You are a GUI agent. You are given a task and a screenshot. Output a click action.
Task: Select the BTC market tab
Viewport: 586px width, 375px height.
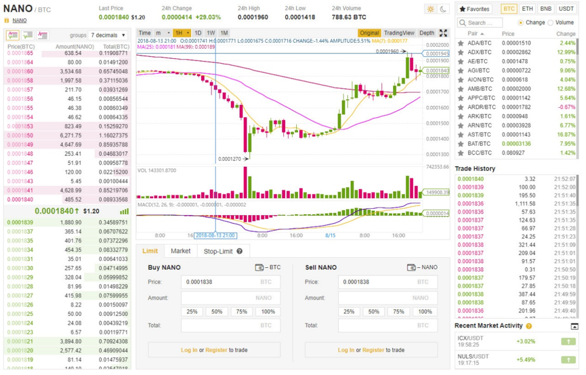point(509,9)
